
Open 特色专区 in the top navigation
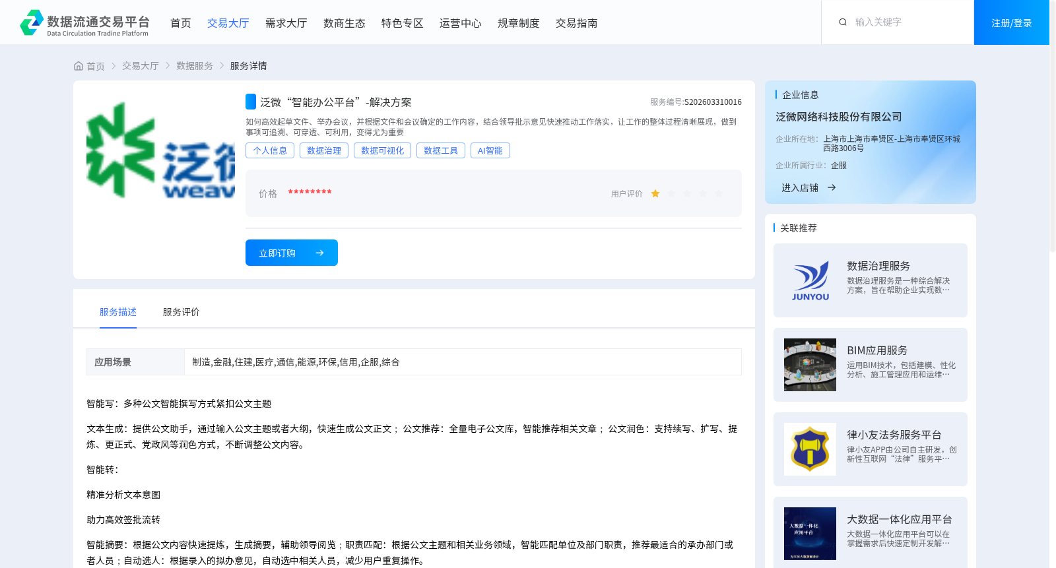click(x=403, y=23)
